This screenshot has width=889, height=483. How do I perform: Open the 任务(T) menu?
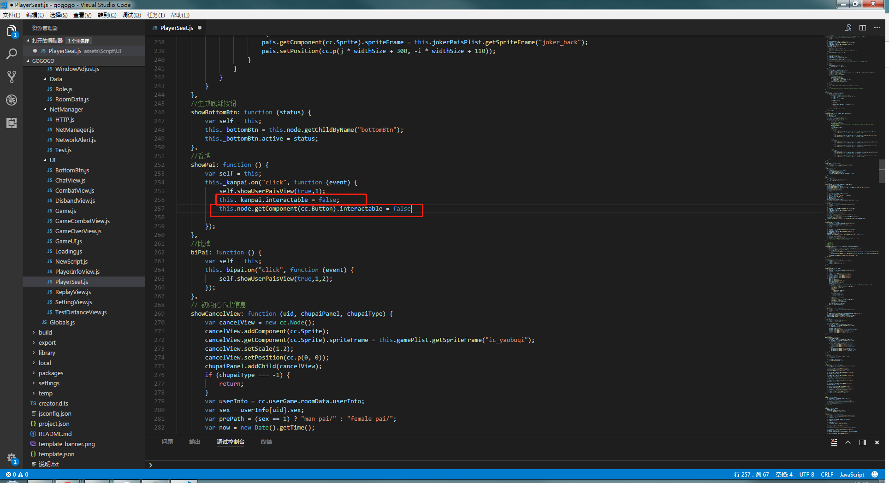[156, 15]
